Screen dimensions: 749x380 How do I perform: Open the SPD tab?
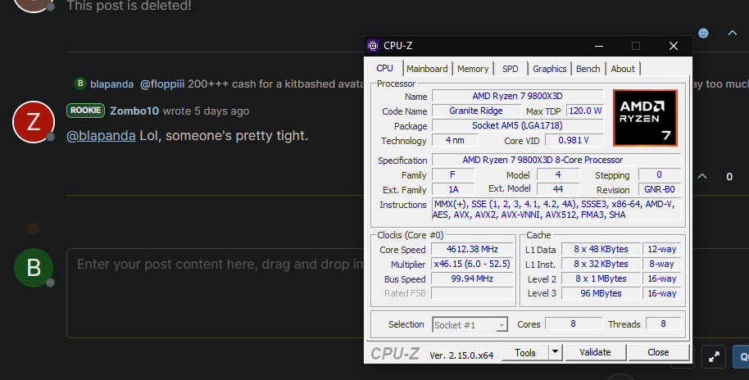click(511, 69)
